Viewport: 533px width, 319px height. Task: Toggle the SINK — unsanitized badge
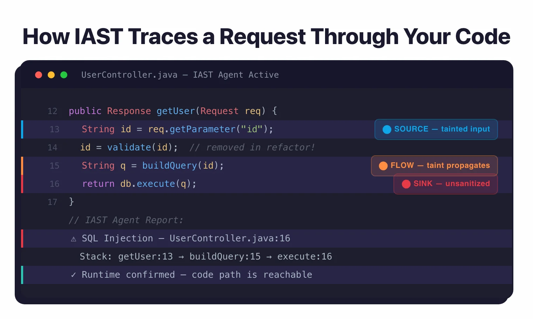(x=445, y=184)
